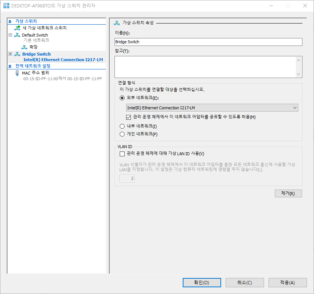The height and width of the screenshot is (294, 314).
Task: Select MAC 주소 범위 item
Action: tap(35, 73)
